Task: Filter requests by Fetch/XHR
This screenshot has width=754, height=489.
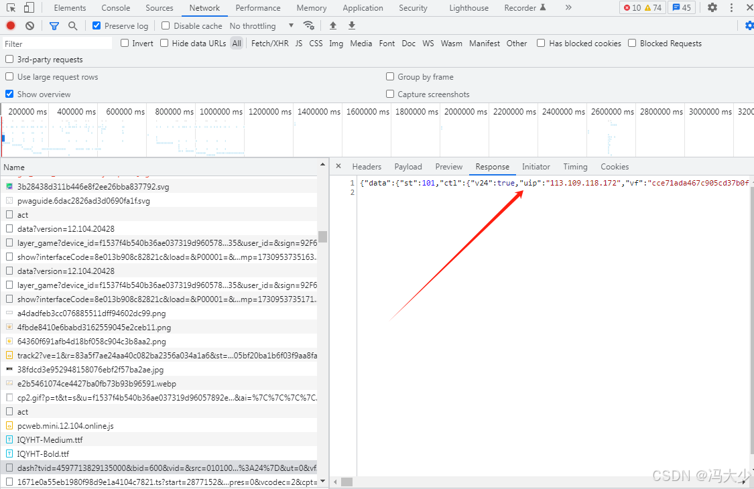Action: point(270,44)
